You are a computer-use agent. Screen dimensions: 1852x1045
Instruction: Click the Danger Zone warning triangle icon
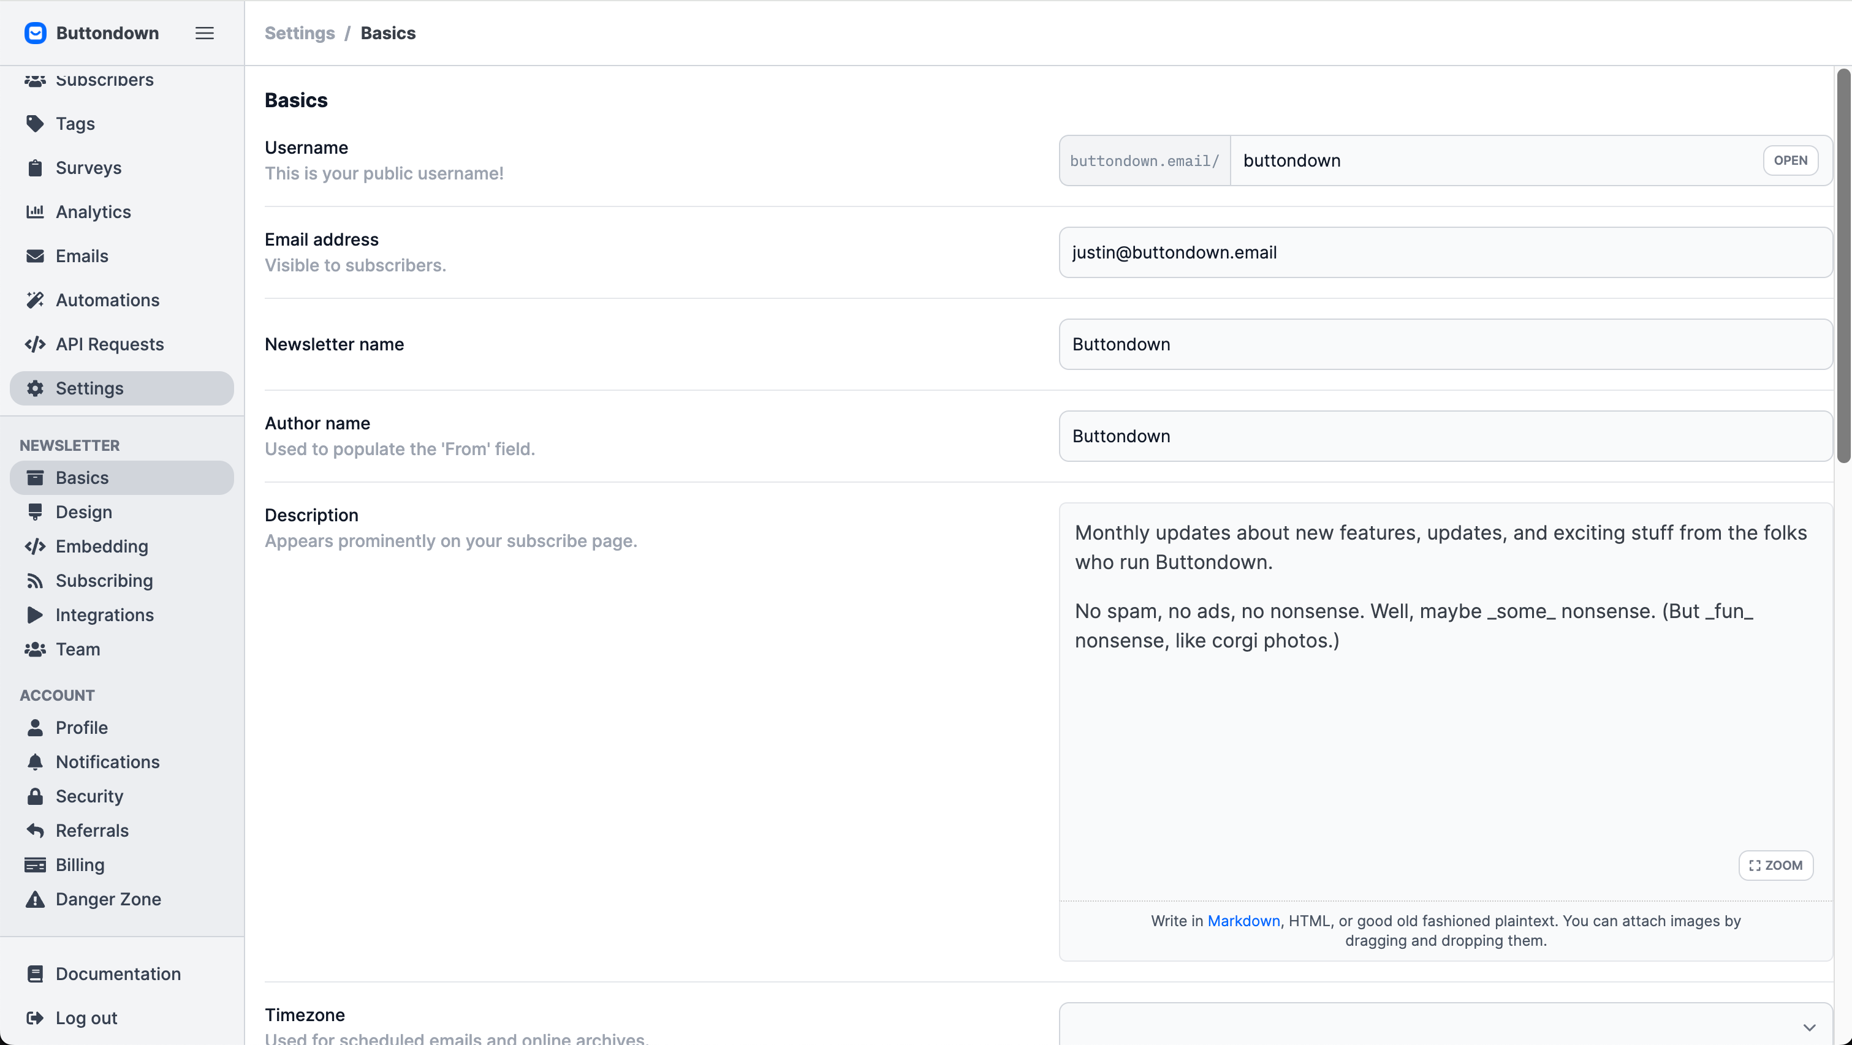35,899
